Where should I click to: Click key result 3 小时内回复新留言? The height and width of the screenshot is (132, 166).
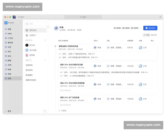click(x=77, y=76)
